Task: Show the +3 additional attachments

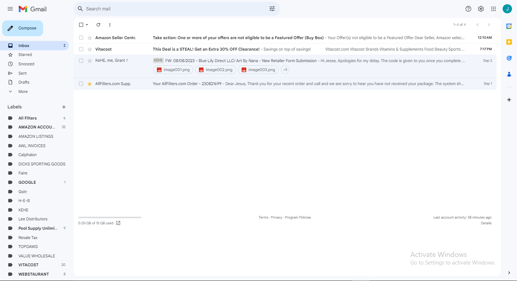Action: 285,70
